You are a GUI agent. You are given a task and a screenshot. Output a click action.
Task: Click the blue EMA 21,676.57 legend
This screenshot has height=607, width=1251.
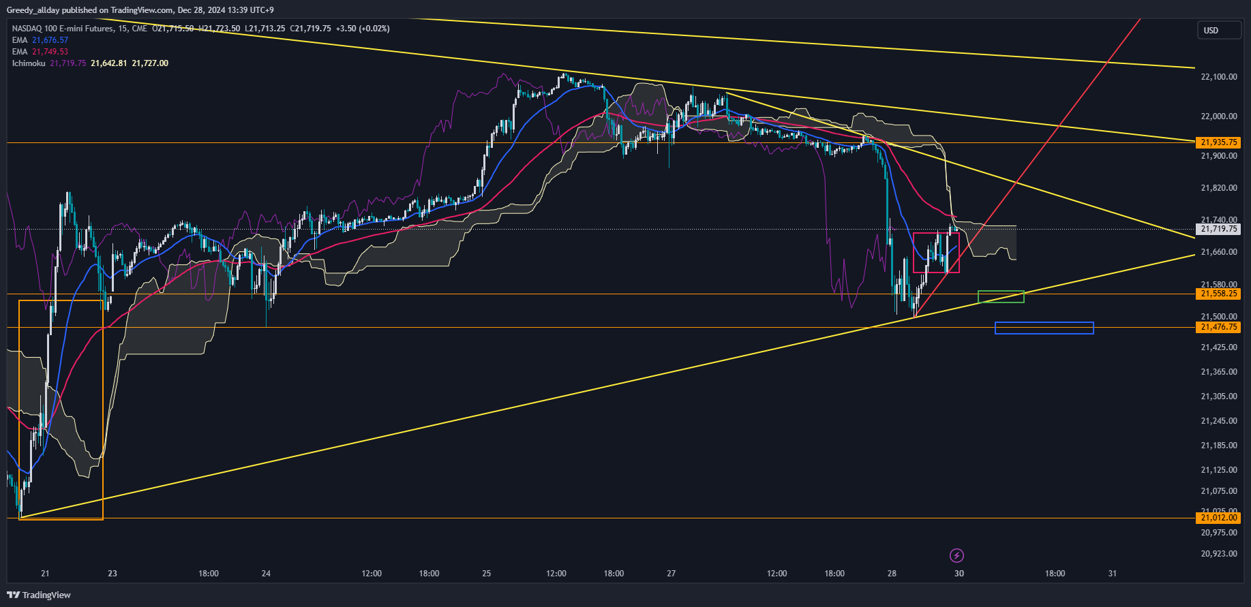40,40
